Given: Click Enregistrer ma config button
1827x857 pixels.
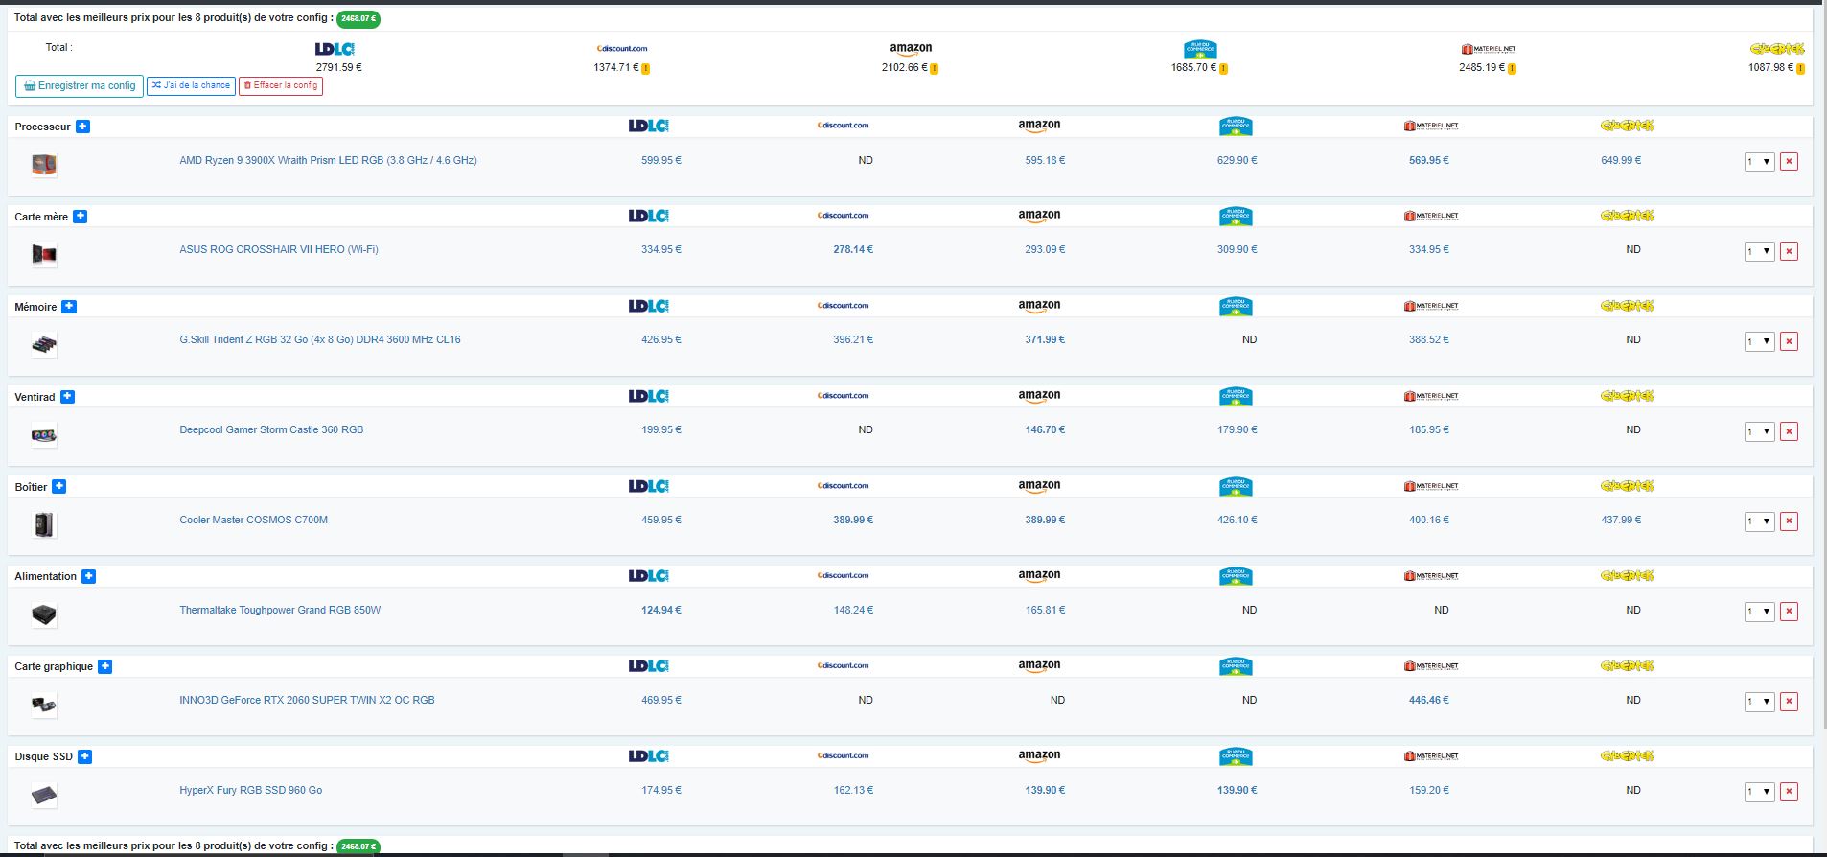Looking at the screenshot, I should [x=80, y=86].
